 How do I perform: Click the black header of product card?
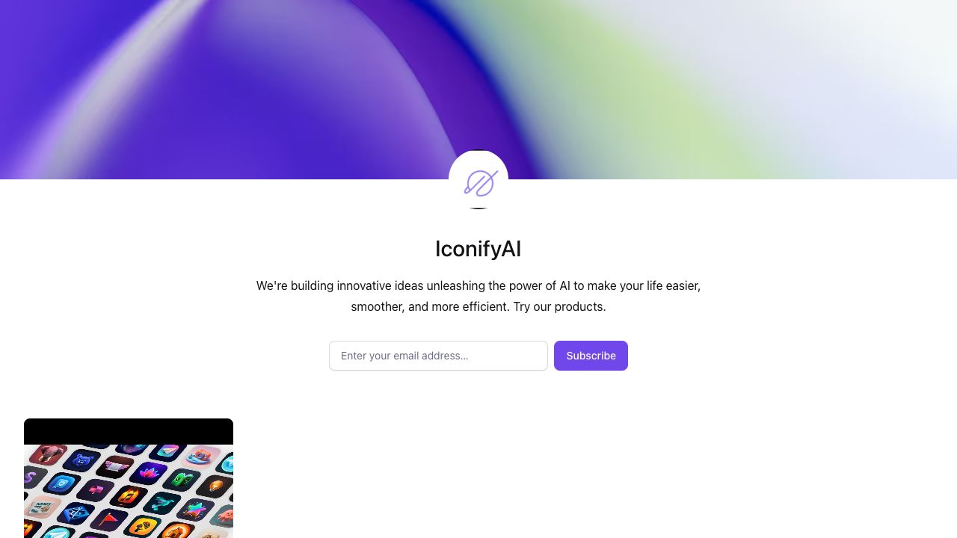[x=129, y=431]
